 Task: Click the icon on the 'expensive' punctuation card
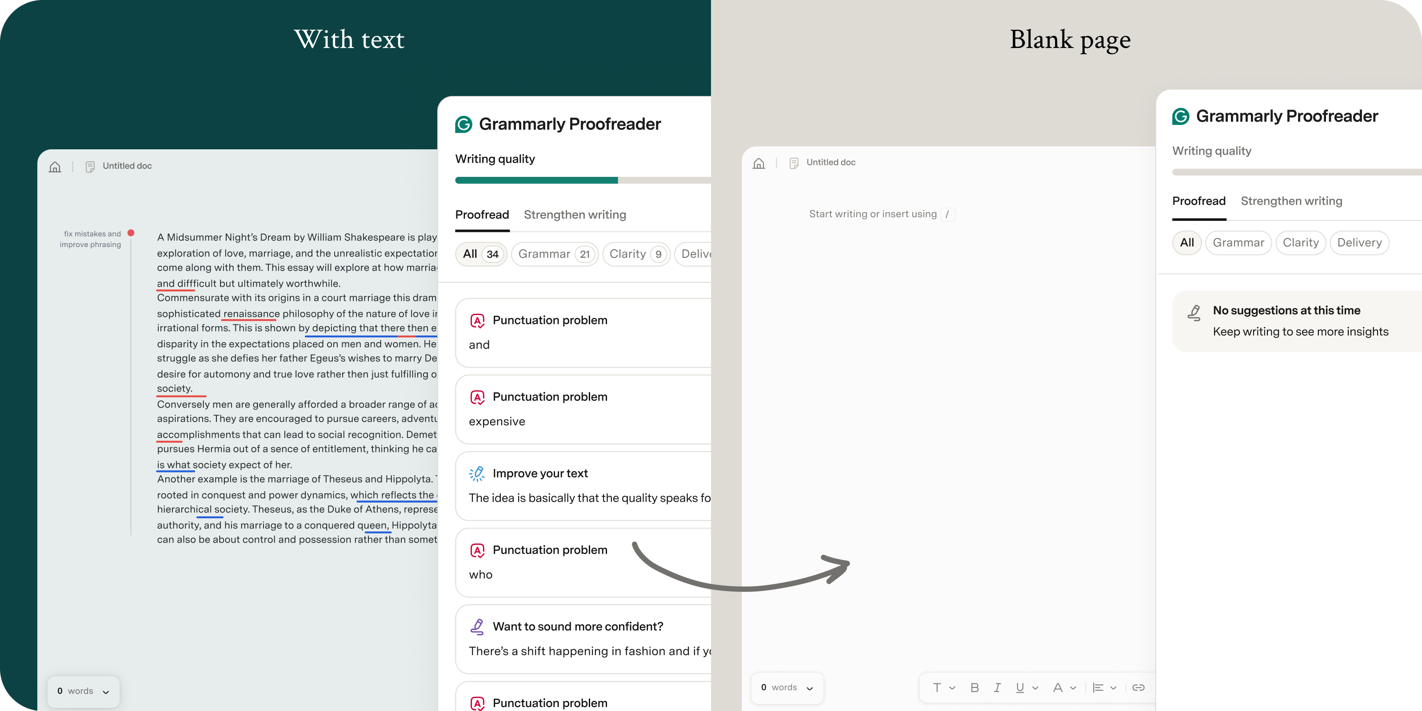pyautogui.click(x=477, y=397)
